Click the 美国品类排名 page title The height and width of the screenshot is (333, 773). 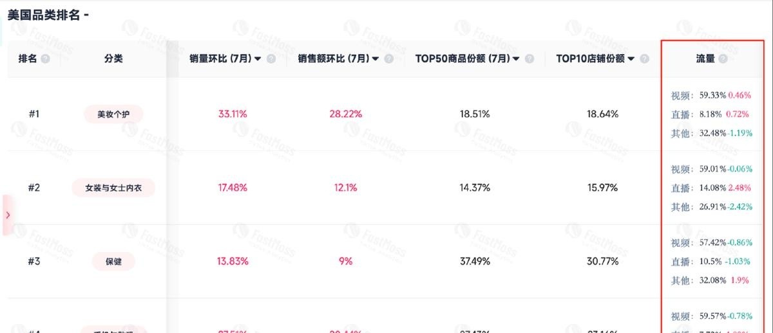click(x=44, y=15)
